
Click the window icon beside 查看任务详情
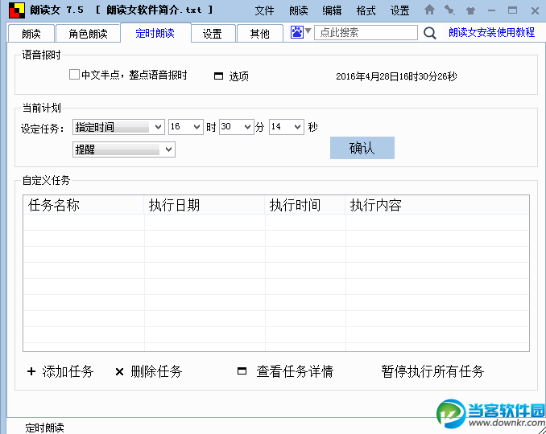click(242, 371)
